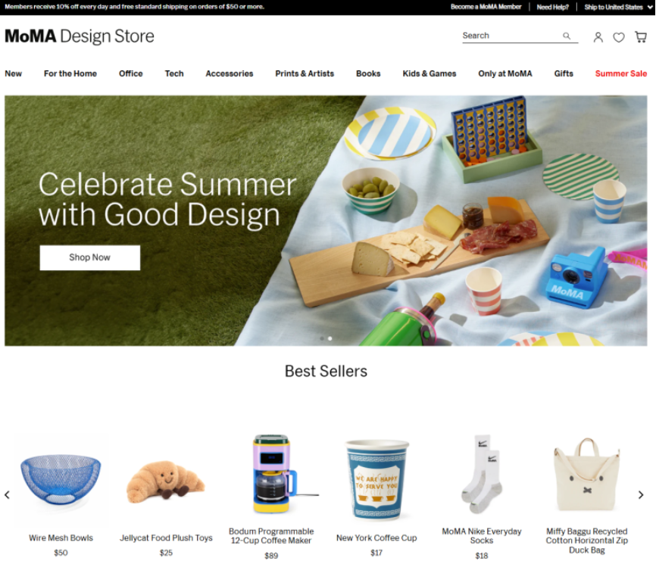Go to homepage via MoMA Design Store logo
The width and height of the screenshot is (656, 561).
[x=80, y=36]
